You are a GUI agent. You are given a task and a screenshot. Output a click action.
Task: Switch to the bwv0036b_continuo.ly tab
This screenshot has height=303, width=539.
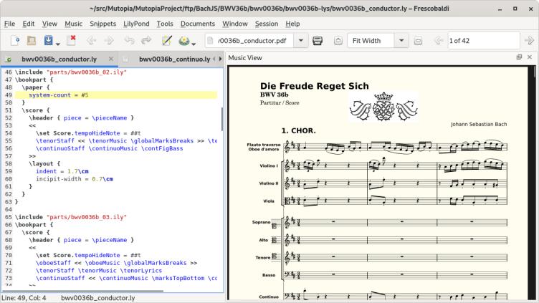click(173, 59)
